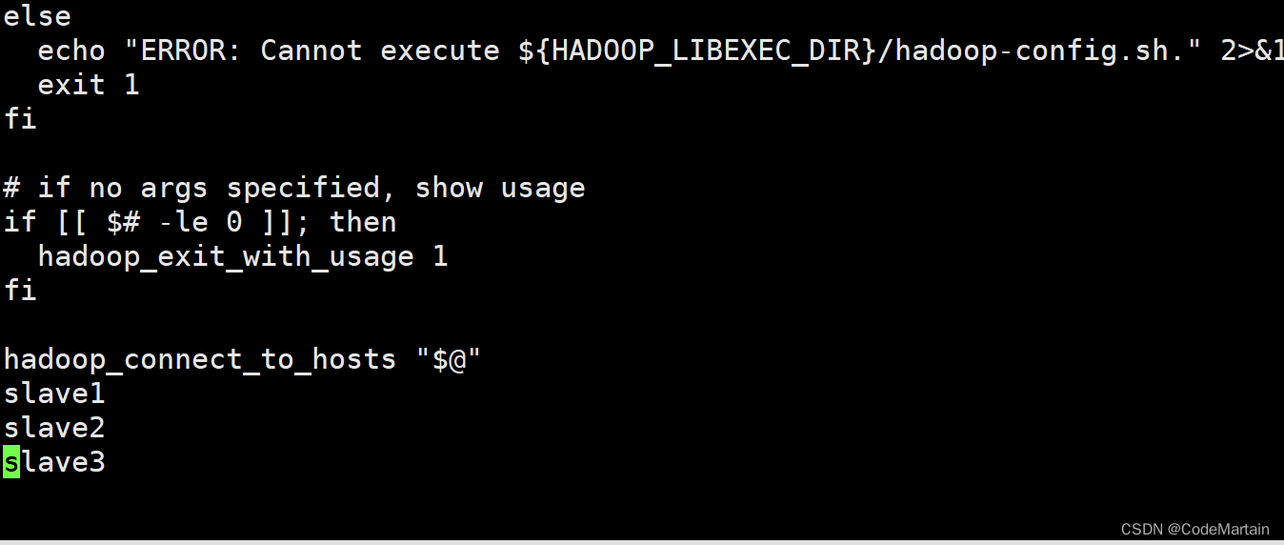Click the "$@" argument string
Viewport: 1284px width, 545px height.
pyautogui.click(x=449, y=359)
